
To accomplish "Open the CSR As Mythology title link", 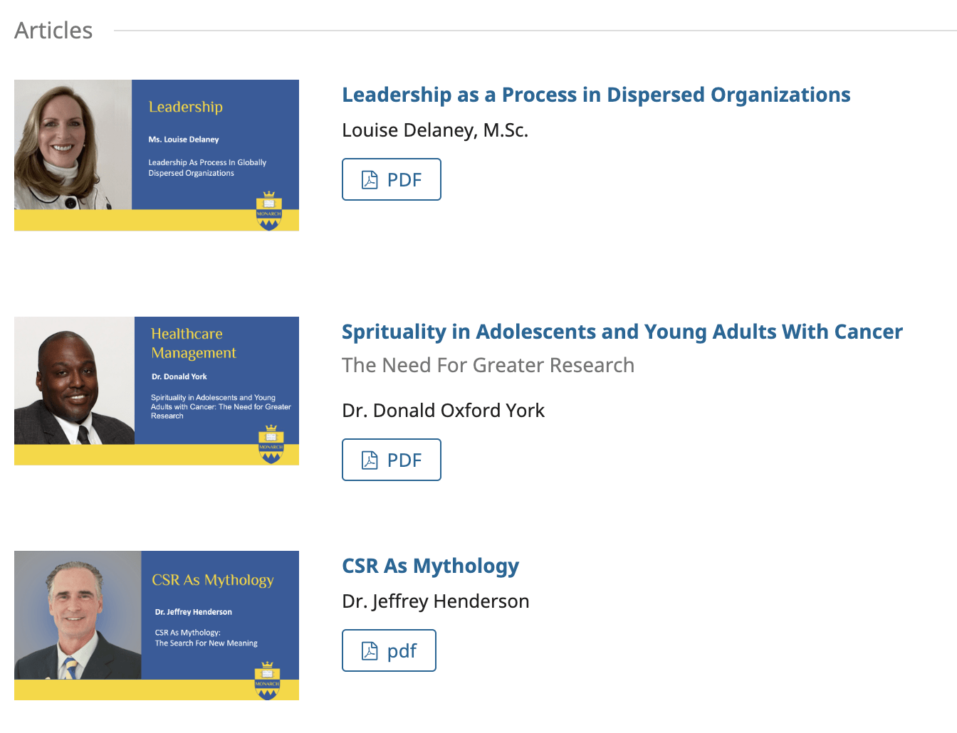I will click(x=430, y=566).
